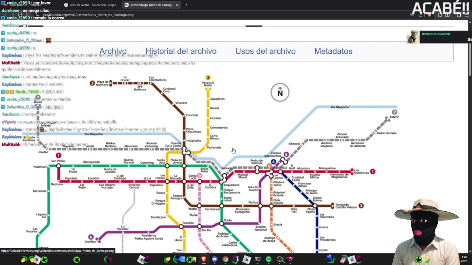472x265 pixels.
Task: Open the terminal icon in the taskbar
Action: pyautogui.click(x=258, y=259)
